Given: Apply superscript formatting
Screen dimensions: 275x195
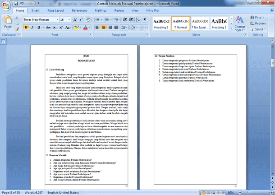Looking at the screenshot, I should [x=61, y=28].
